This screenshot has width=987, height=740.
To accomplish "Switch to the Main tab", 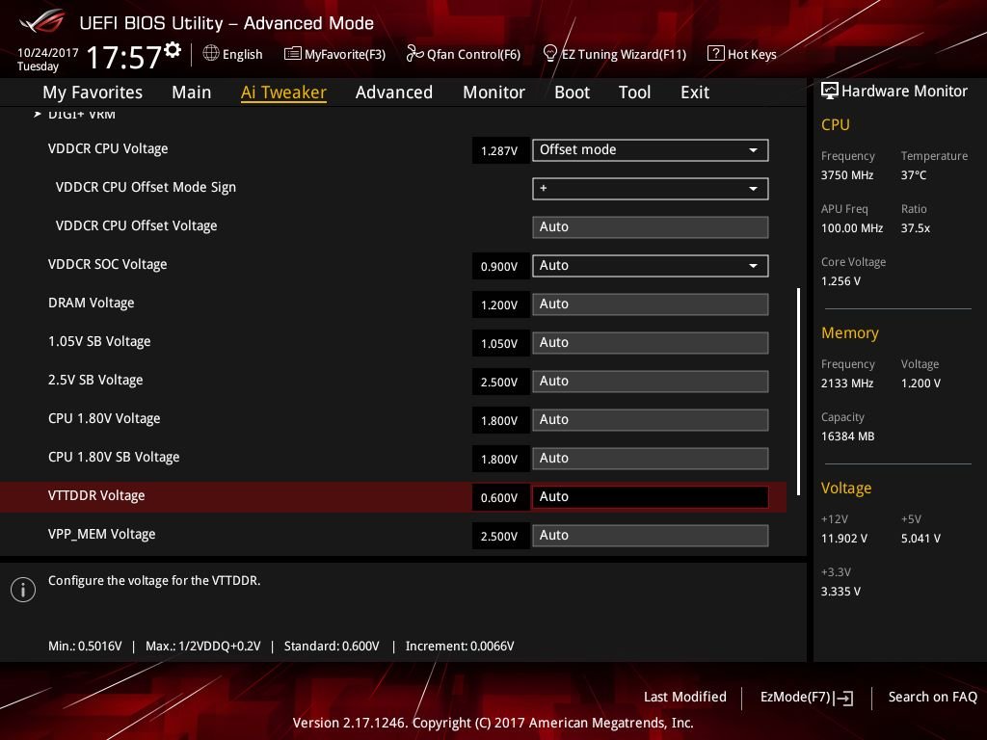I will click(192, 92).
